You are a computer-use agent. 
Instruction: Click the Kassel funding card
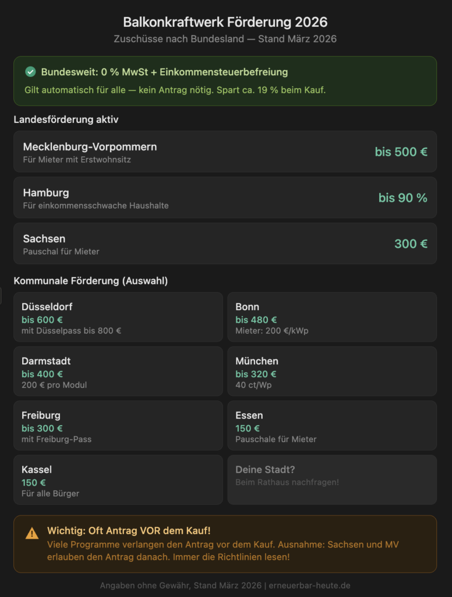tap(118, 480)
